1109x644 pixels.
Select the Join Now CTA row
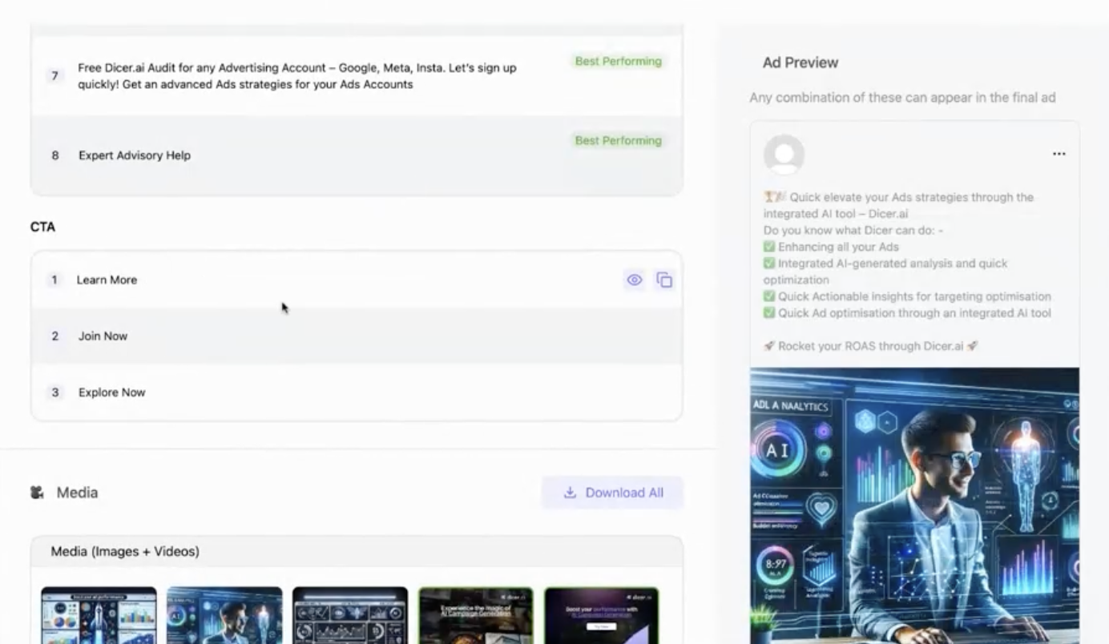[x=357, y=336]
